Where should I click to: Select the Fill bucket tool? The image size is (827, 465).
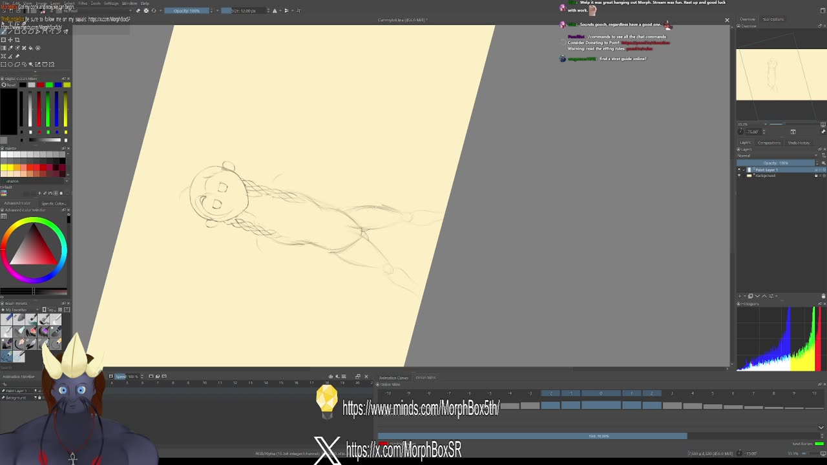pyautogui.click(x=31, y=48)
